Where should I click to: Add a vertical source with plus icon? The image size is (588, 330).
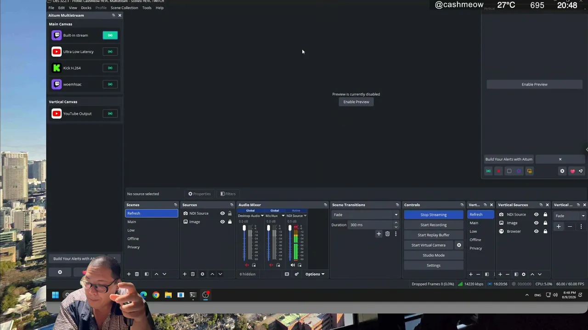click(500, 274)
